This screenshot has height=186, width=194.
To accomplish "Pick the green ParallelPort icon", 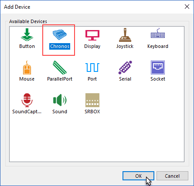I will pyautogui.click(x=60, y=68).
